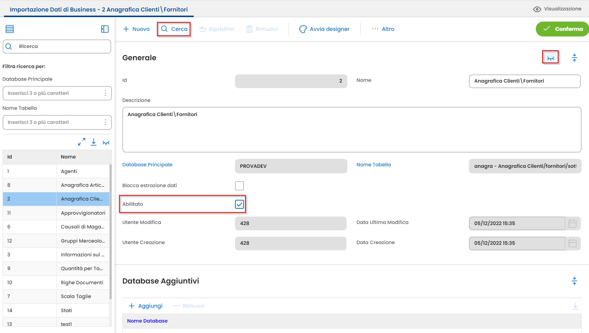Click the Cerca search toolbar button

click(x=174, y=29)
